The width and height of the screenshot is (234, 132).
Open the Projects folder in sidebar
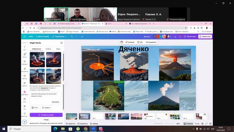tap(25, 77)
